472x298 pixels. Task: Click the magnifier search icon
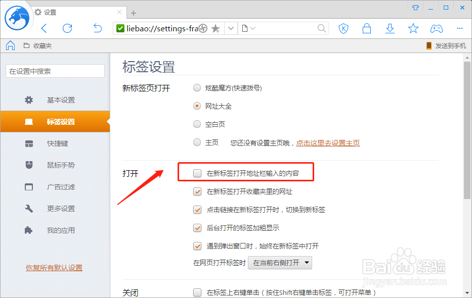[x=321, y=29]
